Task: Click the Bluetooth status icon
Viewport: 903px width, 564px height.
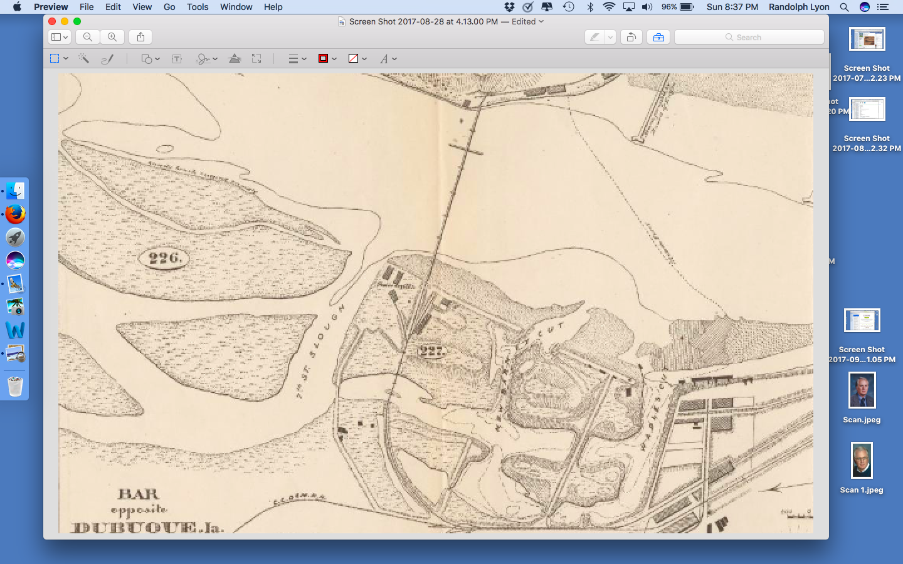Action: (589, 7)
